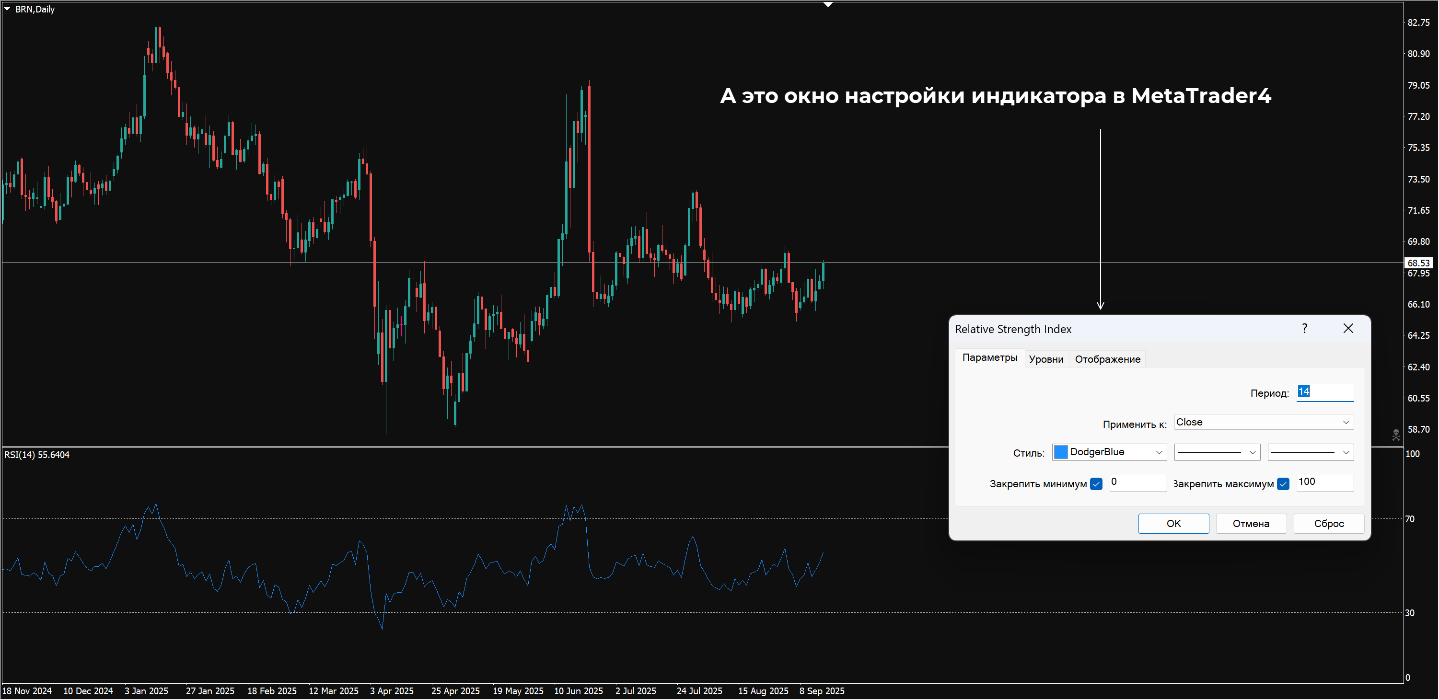Click the BRN,Daily triangle arrow icon
The width and height of the screenshot is (1439, 700).
(7, 9)
